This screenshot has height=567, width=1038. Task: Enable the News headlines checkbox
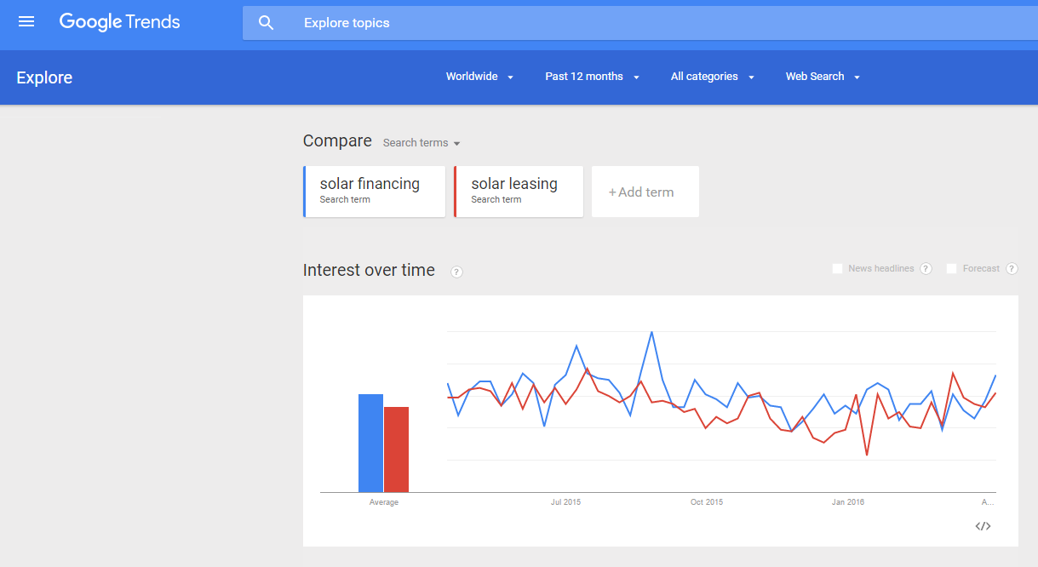(x=837, y=268)
